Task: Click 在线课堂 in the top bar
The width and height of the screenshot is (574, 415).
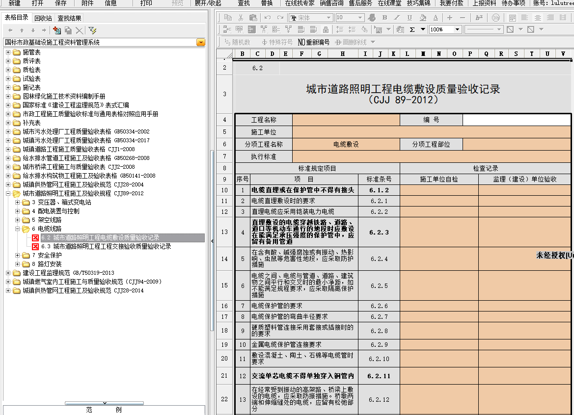Action: pyautogui.click(x=389, y=3)
